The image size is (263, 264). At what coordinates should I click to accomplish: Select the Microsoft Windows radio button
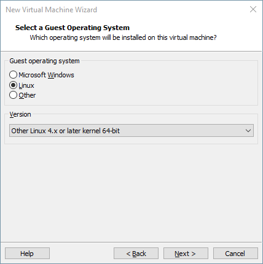click(13, 75)
